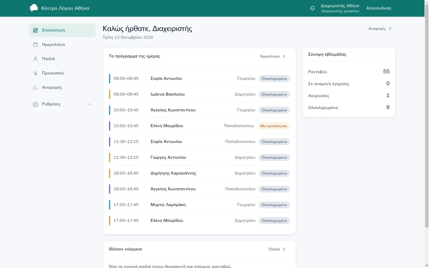Click the date Τρίτη 13 Οκτωβρίου 2026
429x268 pixels.
[x=128, y=38]
